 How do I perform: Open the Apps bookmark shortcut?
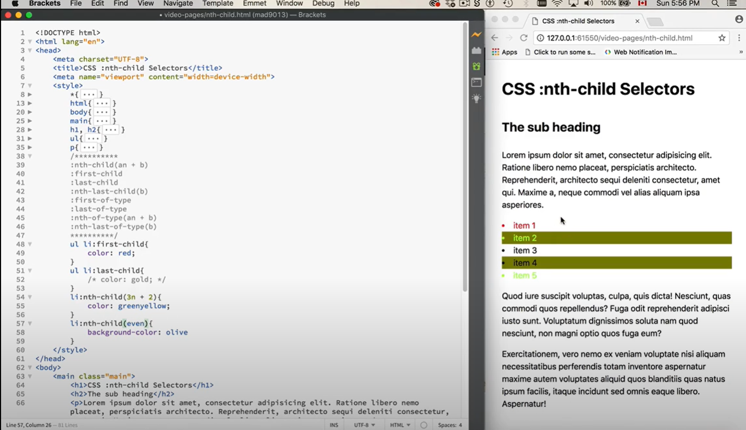504,52
